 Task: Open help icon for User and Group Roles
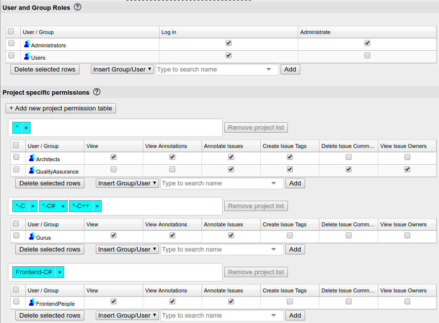click(78, 7)
